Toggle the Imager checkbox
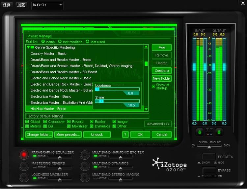The height and width of the screenshot is (189, 247). 114,122
